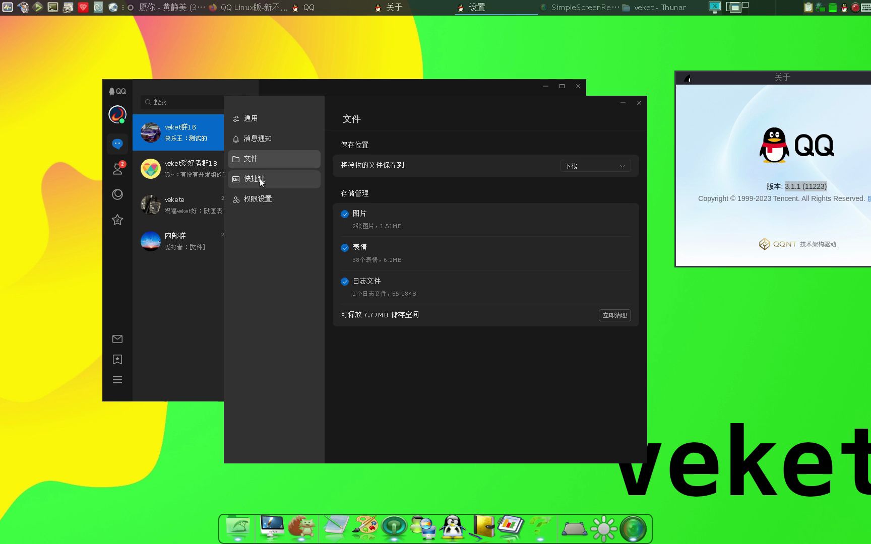Open the veket爱好者群18 conversation

(178, 169)
